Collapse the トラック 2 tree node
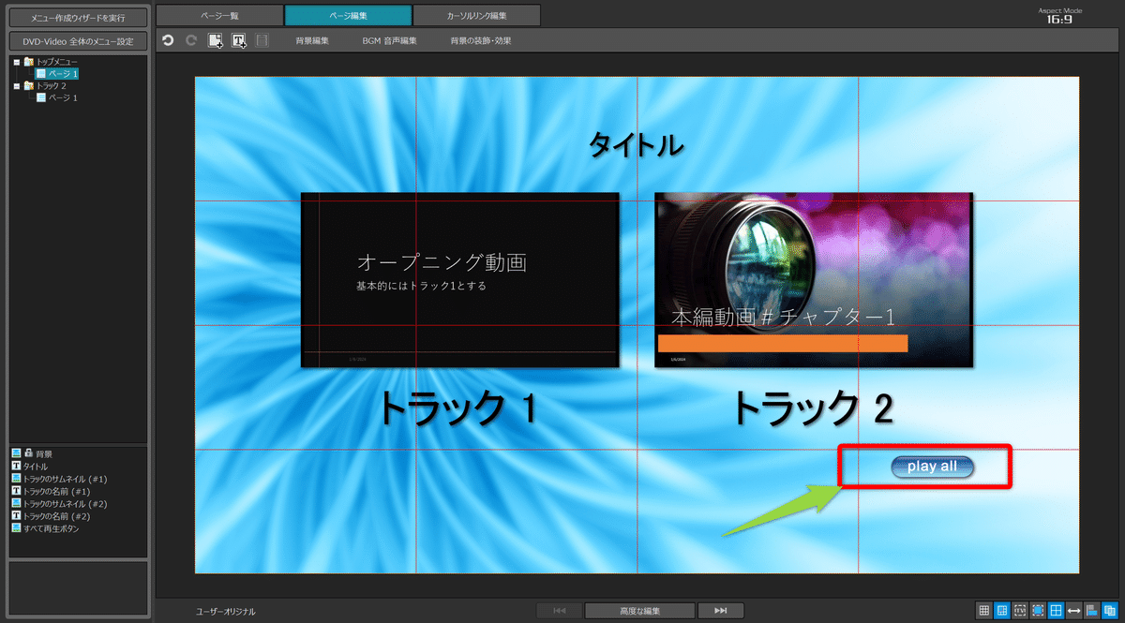Image resolution: width=1125 pixels, height=623 pixels. click(x=17, y=85)
